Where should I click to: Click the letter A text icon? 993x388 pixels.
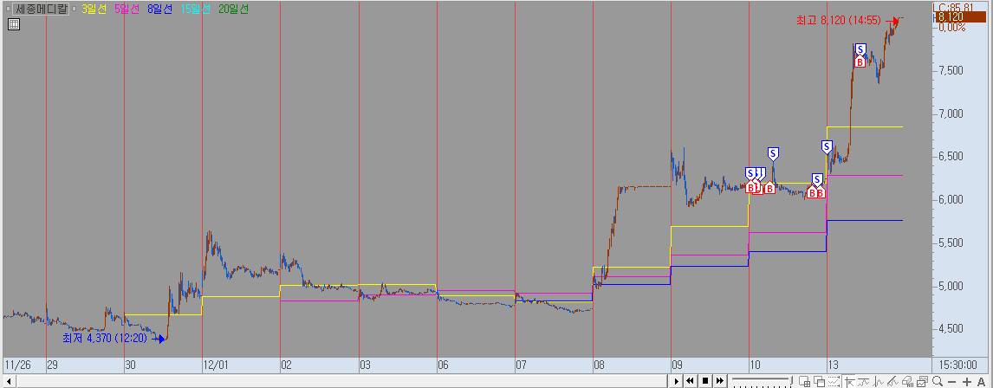tap(982, 382)
